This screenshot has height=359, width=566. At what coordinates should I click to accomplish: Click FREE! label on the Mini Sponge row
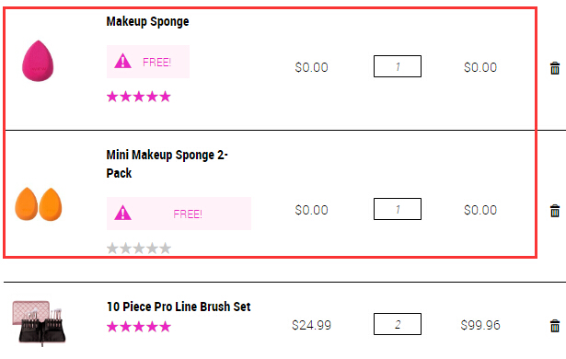tap(188, 214)
